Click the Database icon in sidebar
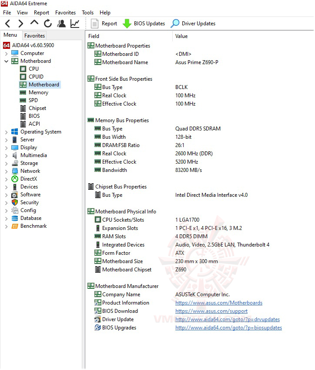The image size is (315, 370). [x=15, y=218]
